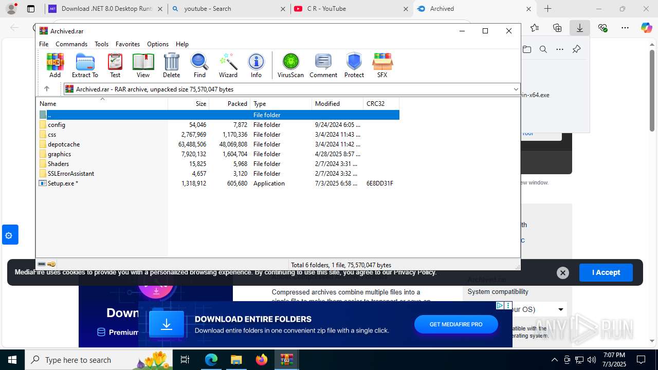Show archive Info

256,66
